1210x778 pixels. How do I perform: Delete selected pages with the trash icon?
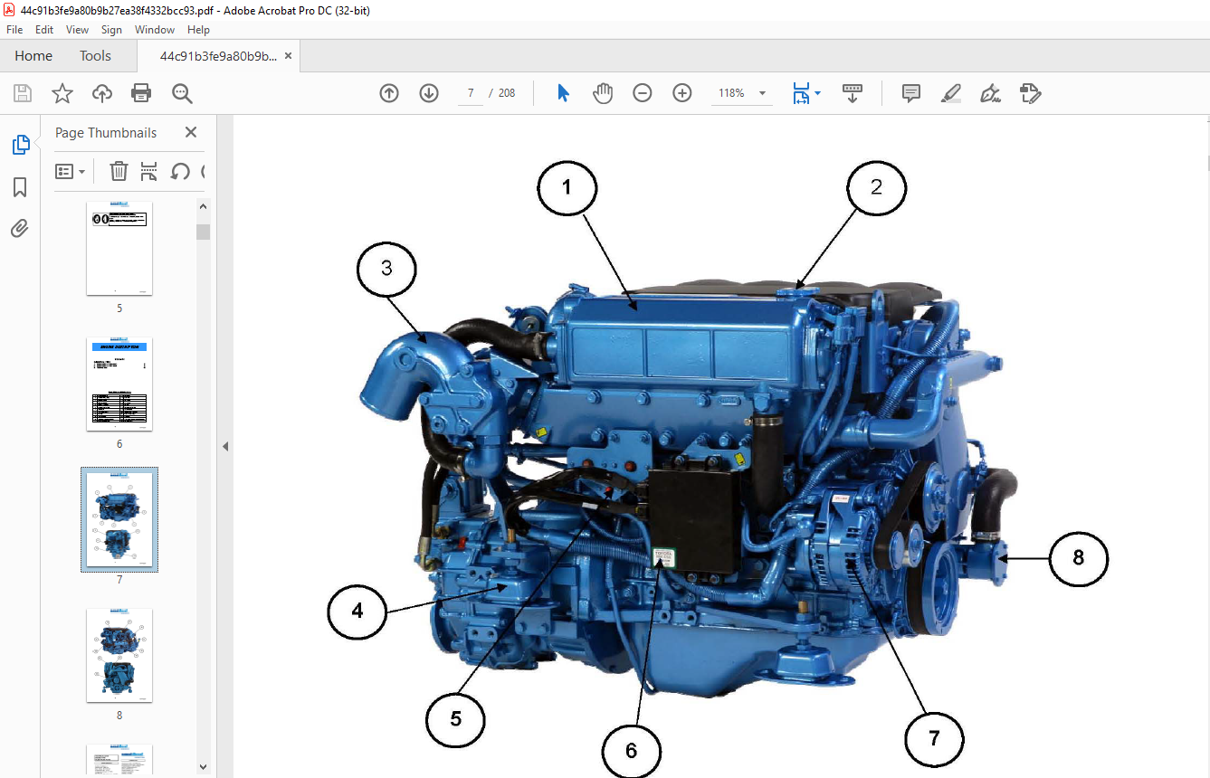coord(119,171)
